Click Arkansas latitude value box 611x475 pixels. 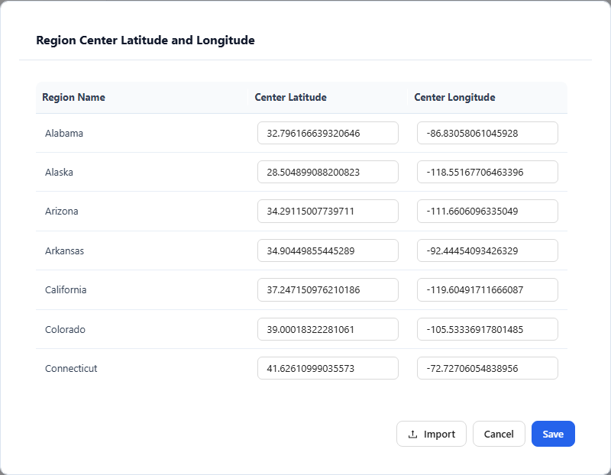pos(328,250)
